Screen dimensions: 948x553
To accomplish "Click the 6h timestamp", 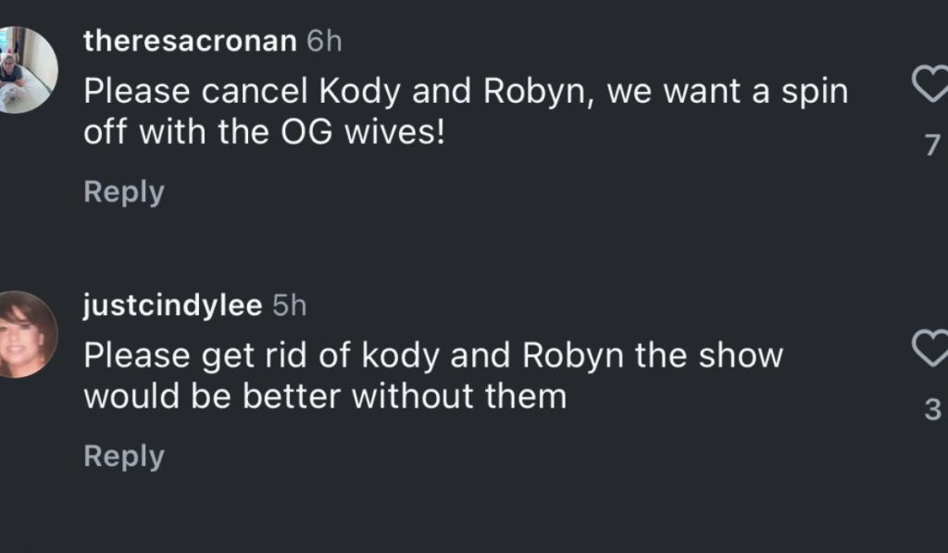I will pos(324,41).
